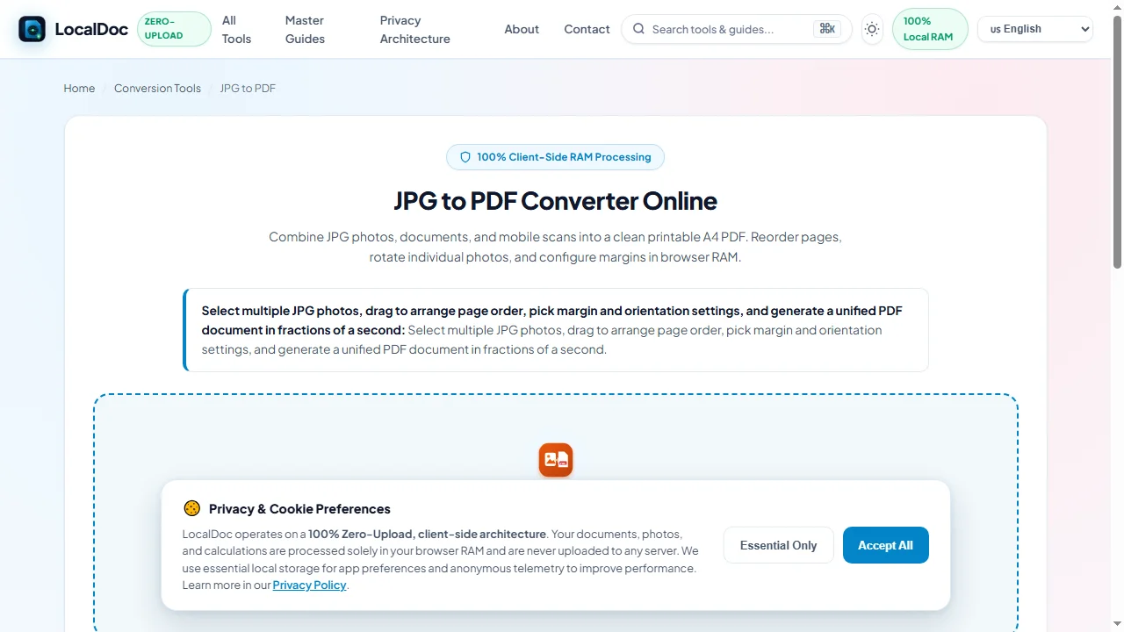1124x632 pixels.
Task: Click the LocalDoc logo icon
Action: 32,29
